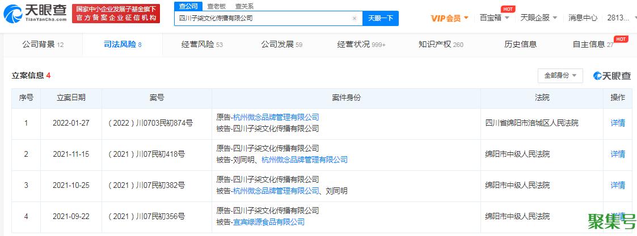Click the 天眼查 watermark logo beside the identity filter

point(612,76)
